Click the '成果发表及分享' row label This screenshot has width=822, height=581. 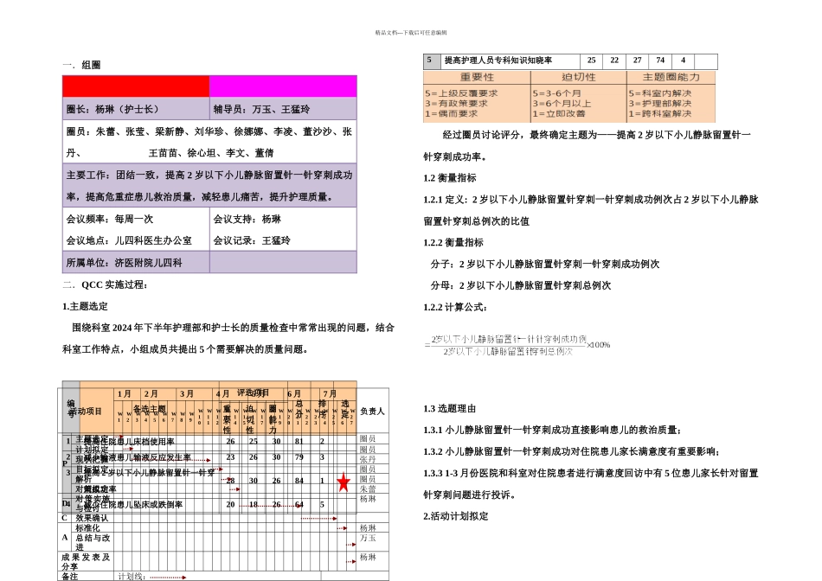coord(86,562)
